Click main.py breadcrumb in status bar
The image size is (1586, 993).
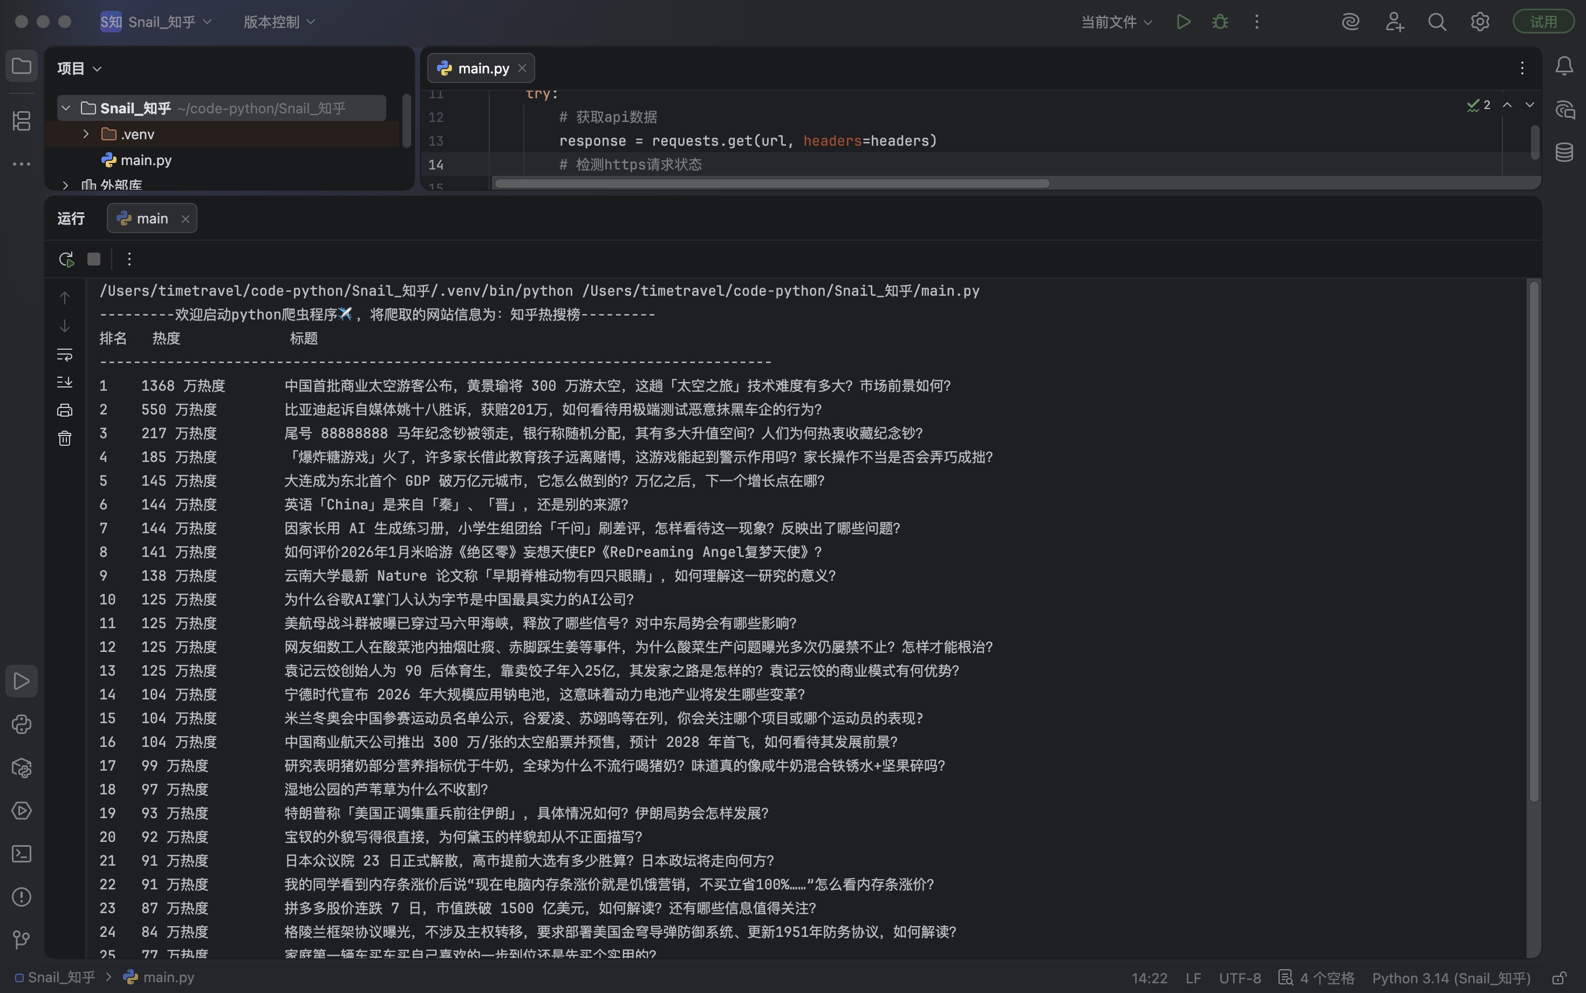159,977
